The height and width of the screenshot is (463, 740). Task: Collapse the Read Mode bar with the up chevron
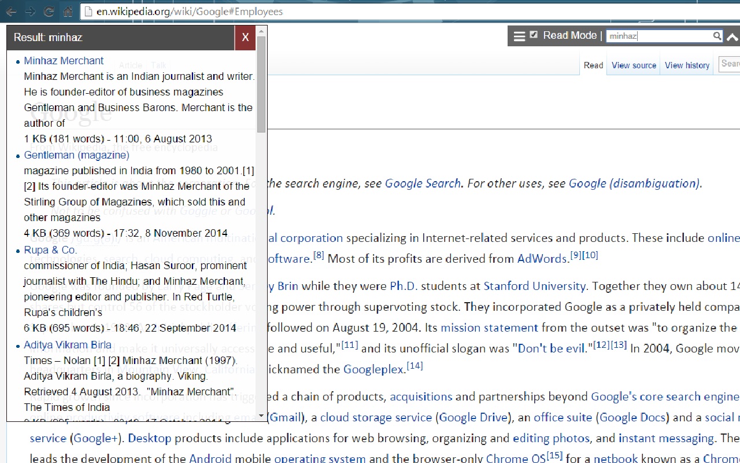coord(732,37)
